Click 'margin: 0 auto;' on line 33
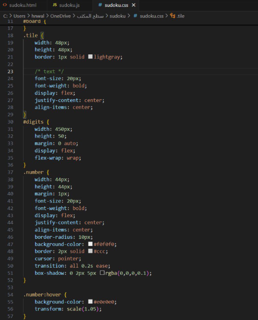Screen dimensions: 258x320 [56, 143]
